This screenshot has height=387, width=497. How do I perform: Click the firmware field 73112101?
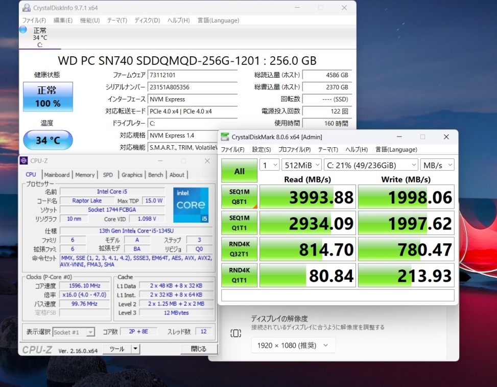pyautogui.click(x=193, y=75)
